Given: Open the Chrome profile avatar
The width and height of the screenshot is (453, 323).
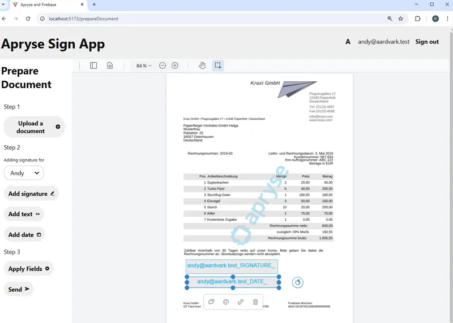Looking at the screenshot, I should point(435,19).
